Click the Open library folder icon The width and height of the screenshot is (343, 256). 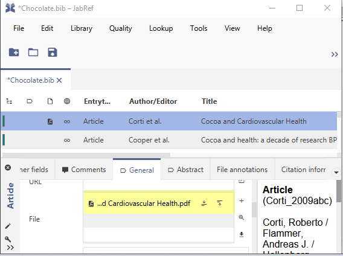[x=33, y=53]
